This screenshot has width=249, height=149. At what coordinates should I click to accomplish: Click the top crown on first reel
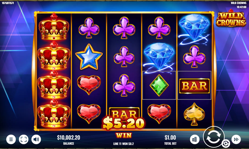point(54,27)
